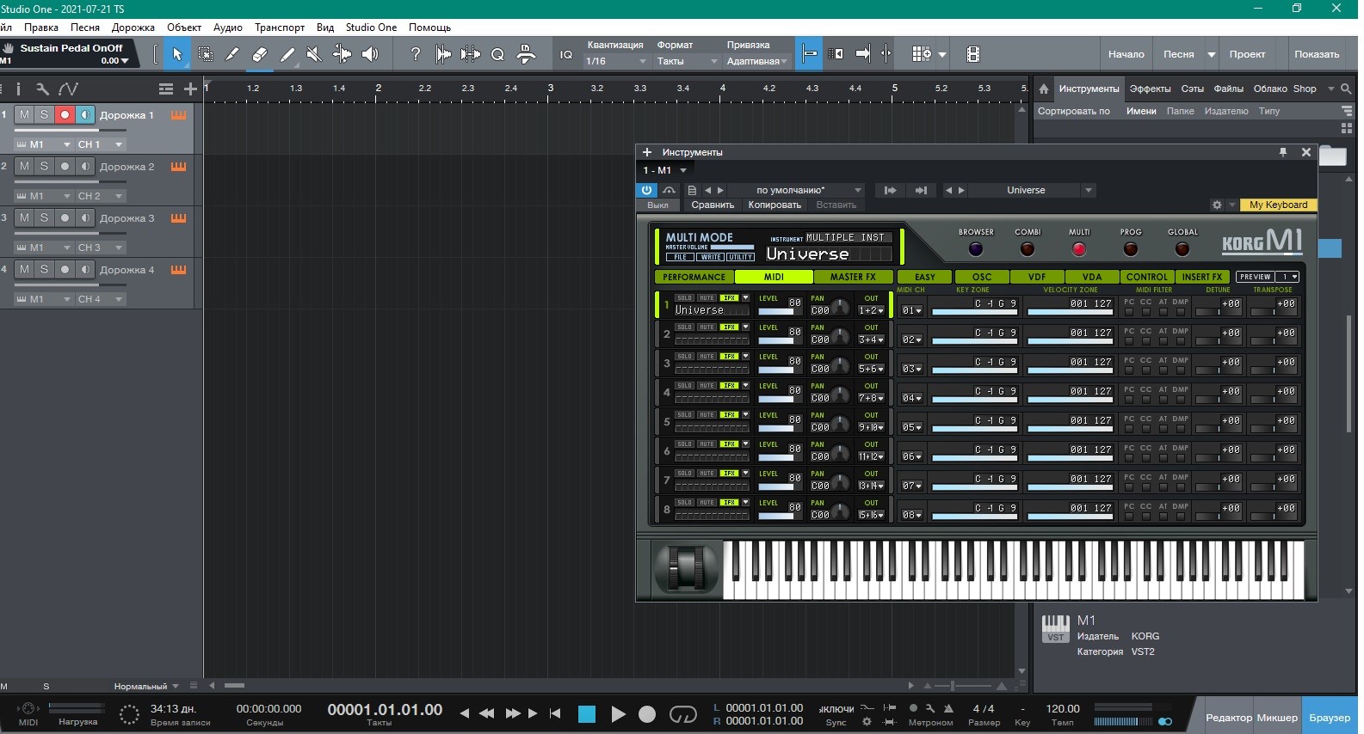Viewport: 1364px width, 734px height.
Task: Open instrument editor of Дорожка 2
Action: (x=178, y=167)
